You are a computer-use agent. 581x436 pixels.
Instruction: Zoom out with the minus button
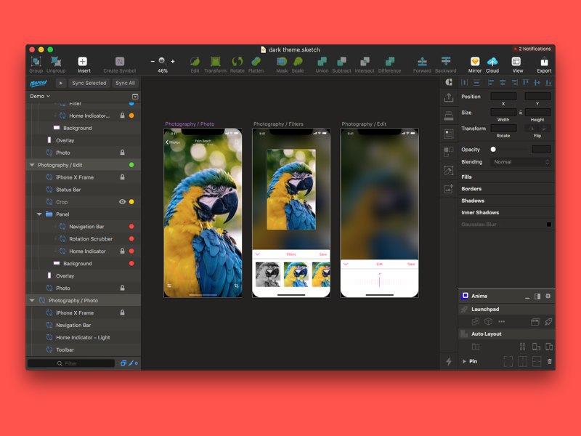(153, 61)
